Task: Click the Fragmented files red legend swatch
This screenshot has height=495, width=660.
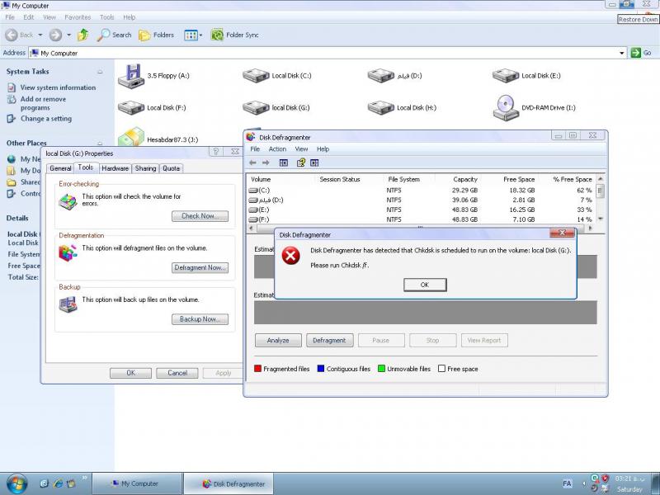Action: 258,369
